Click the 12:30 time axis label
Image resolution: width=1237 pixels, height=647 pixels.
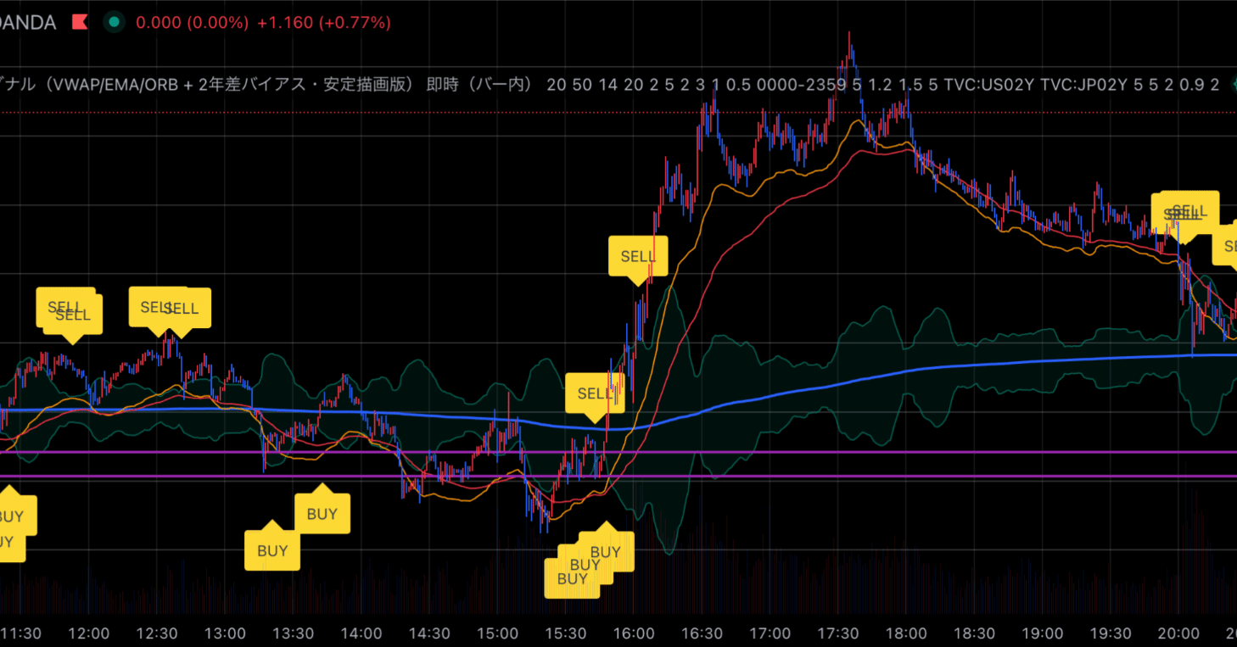tap(157, 633)
